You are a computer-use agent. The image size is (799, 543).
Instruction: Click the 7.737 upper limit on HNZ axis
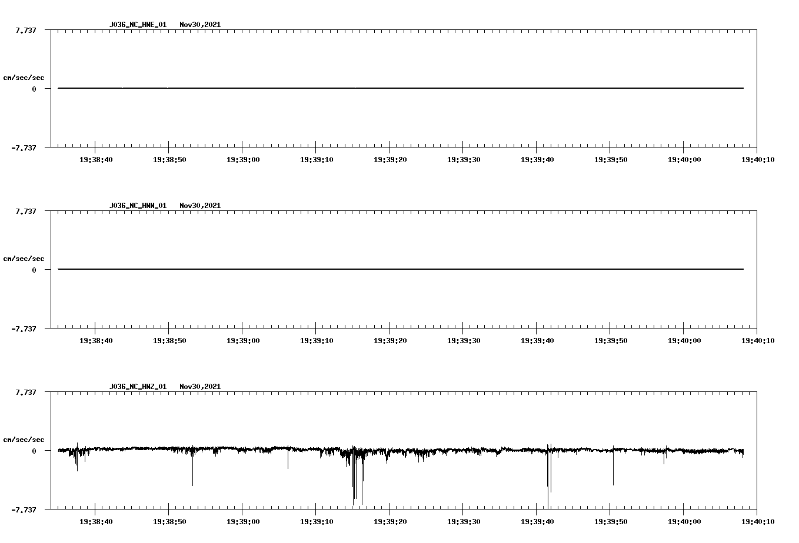pyautogui.click(x=26, y=392)
